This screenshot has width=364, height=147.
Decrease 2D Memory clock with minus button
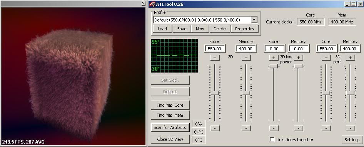click(246, 128)
